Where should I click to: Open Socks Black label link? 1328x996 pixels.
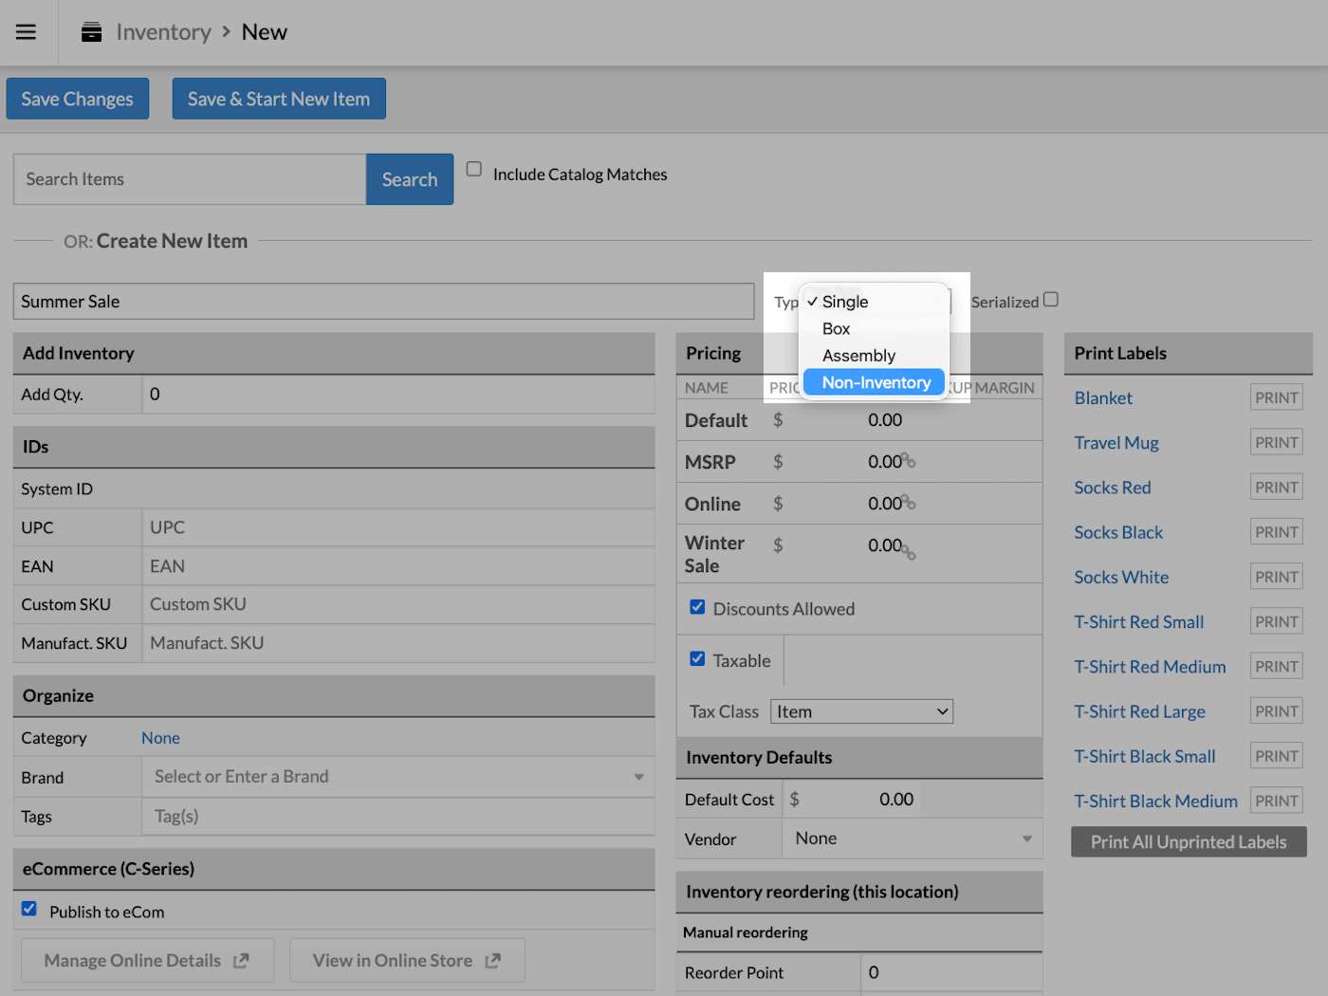[x=1118, y=532]
